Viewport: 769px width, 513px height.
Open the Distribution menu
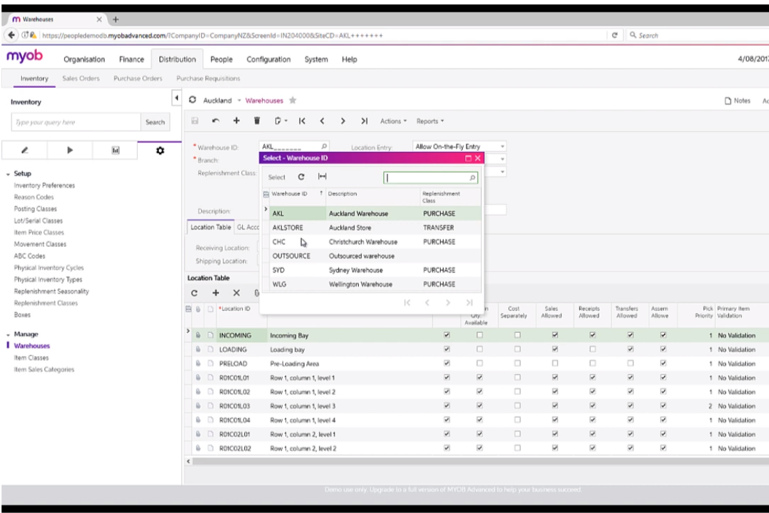tap(177, 59)
